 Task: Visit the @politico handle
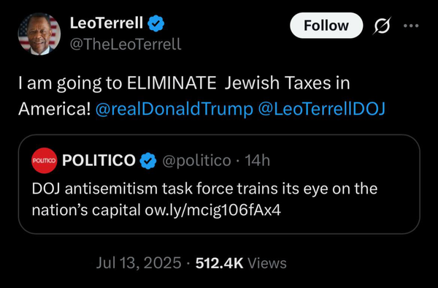196,161
